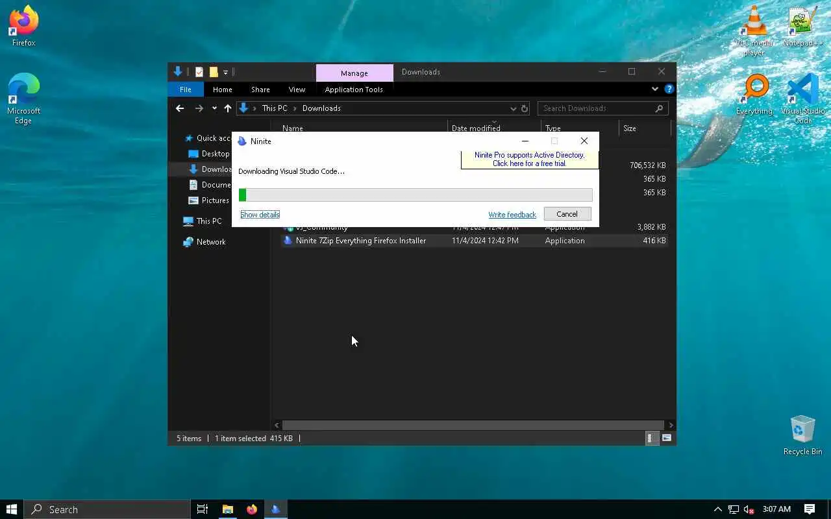The width and height of the screenshot is (831, 519).
Task: Open the muted volume tray icon
Action: pos(749,509)
